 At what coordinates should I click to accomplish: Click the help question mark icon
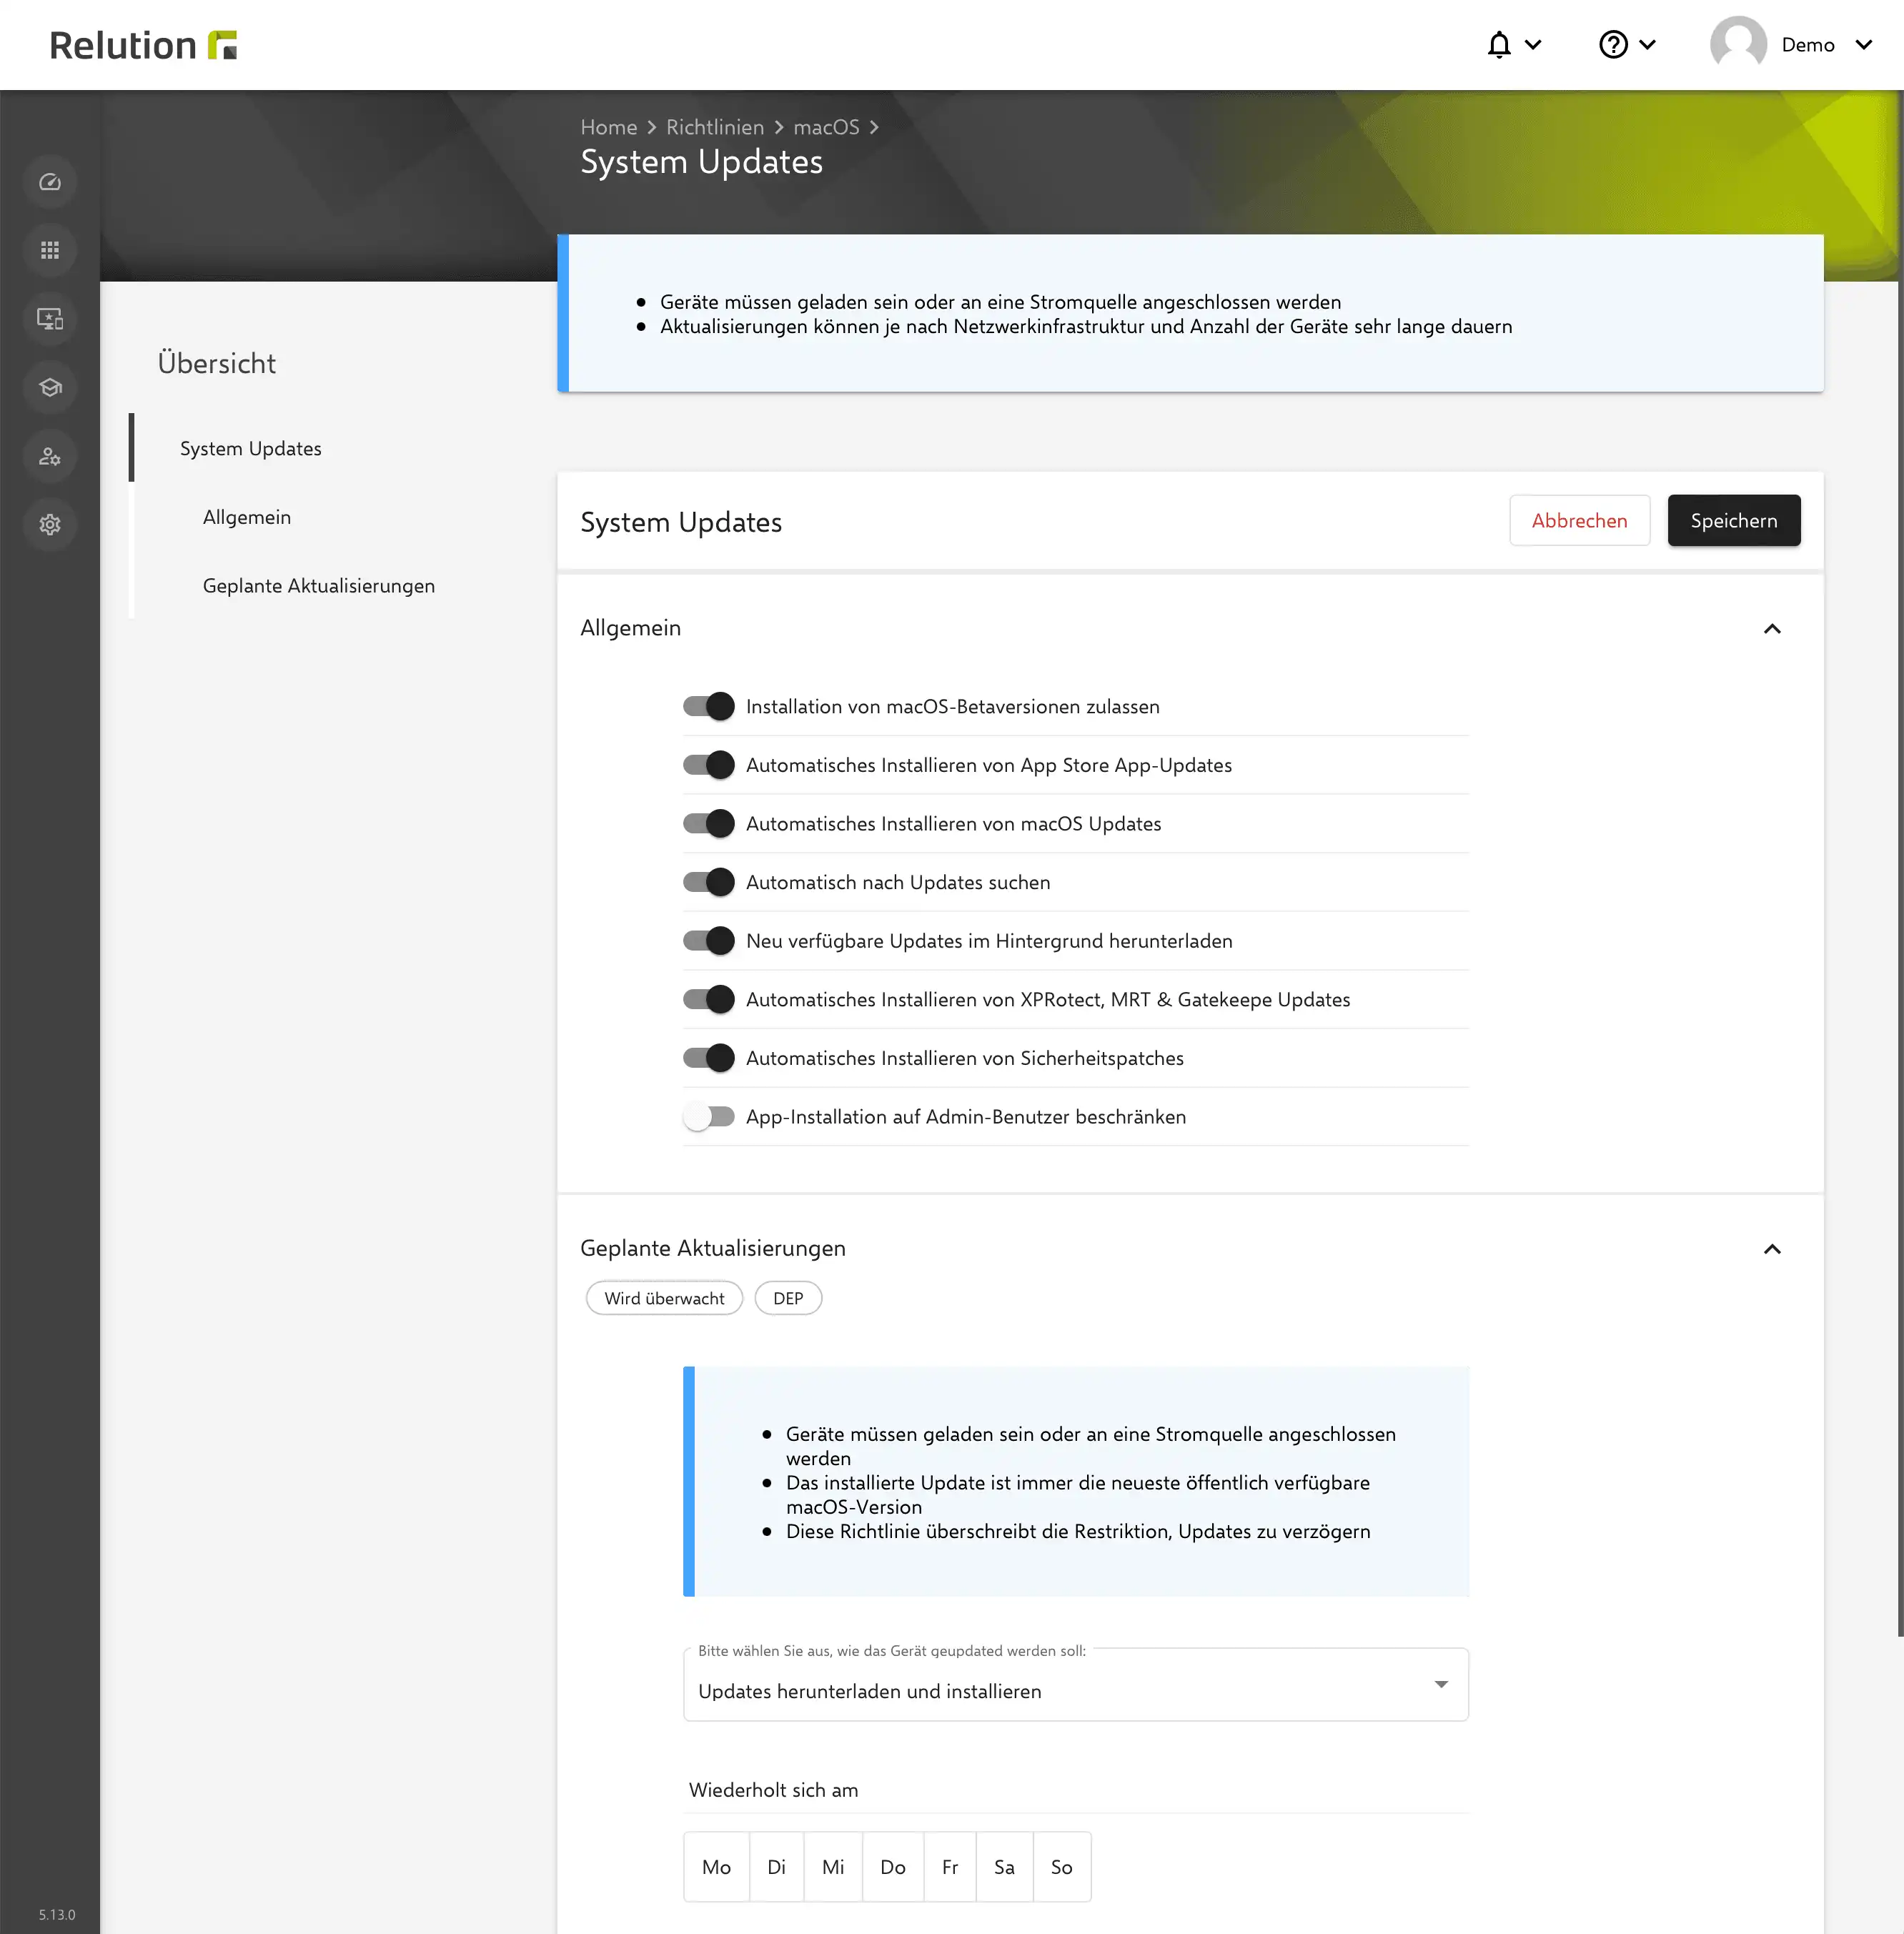tap(1613, 45)
